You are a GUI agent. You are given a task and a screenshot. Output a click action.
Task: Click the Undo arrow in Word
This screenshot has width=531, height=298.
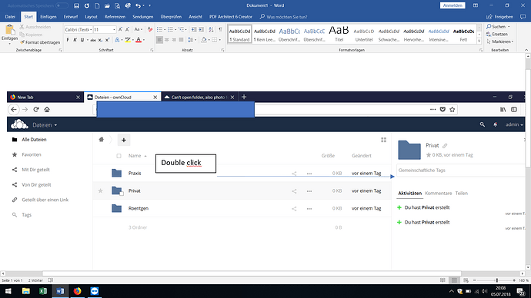[138, 5]
